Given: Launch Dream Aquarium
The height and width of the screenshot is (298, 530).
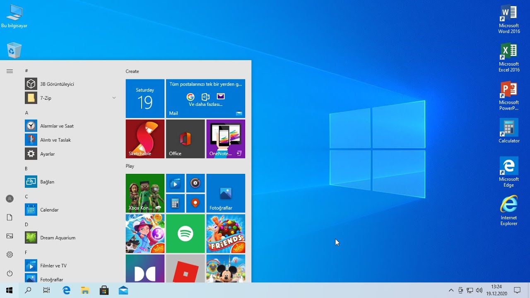Looking at the screenshot, I should 70,238.
